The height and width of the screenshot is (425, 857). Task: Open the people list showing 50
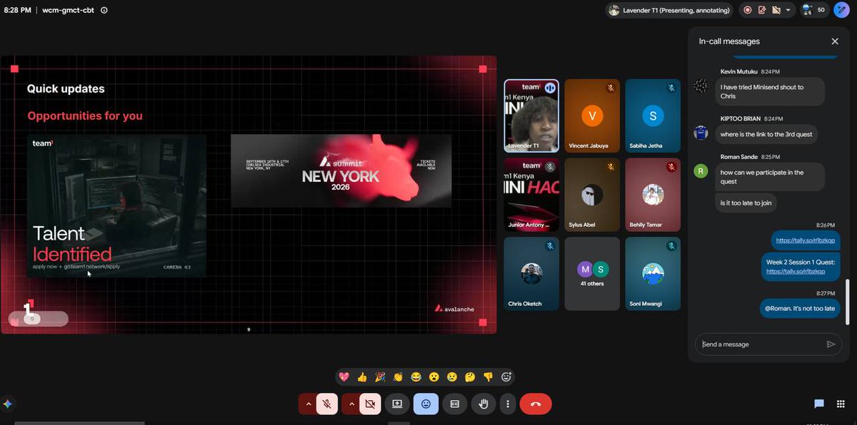pyautogui.click(x=814, y=10)
